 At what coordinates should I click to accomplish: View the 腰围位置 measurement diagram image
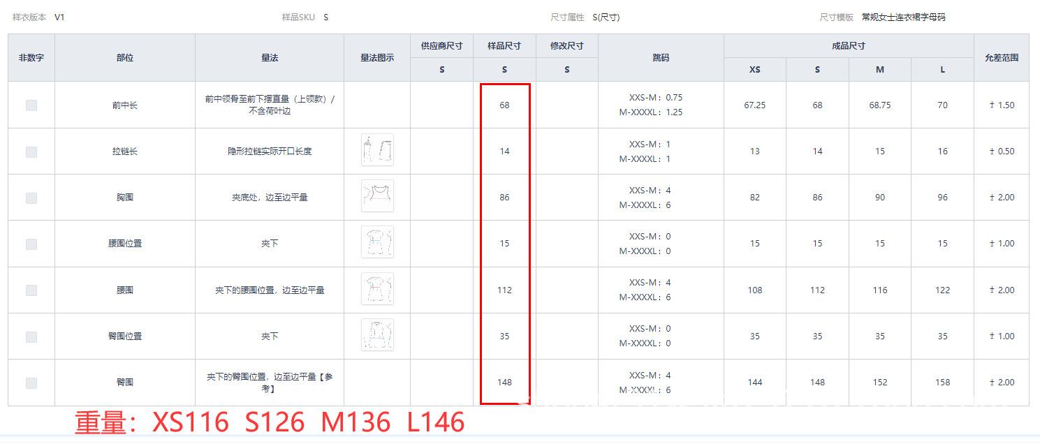tap(377, 242)
